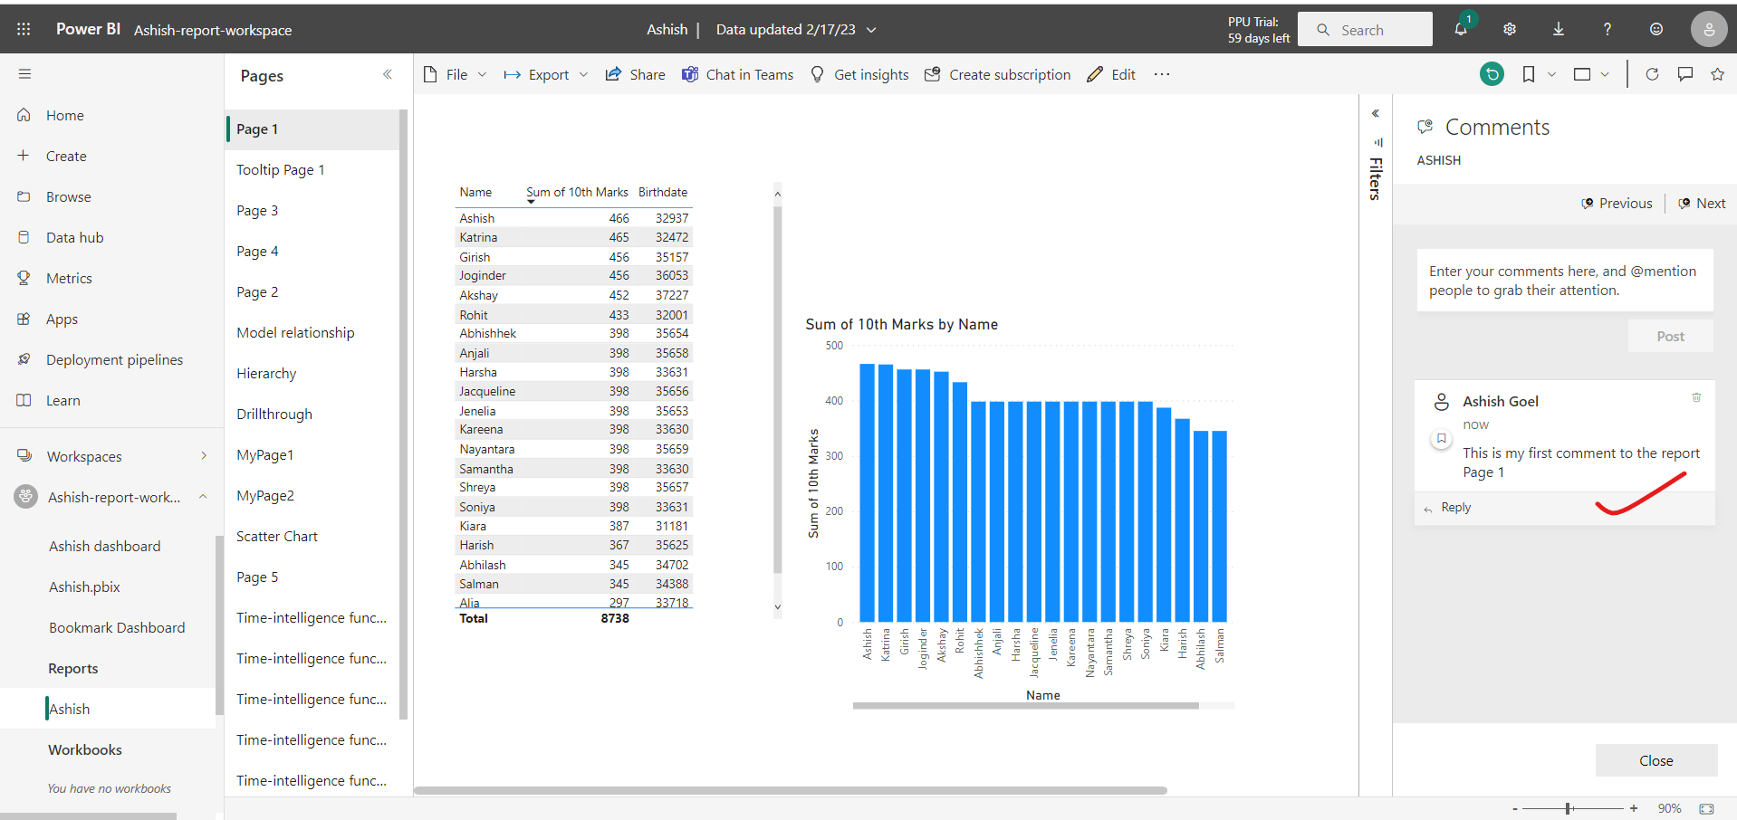The image size is (1737, 820).
Task: Select the Model relationship page
Action: [295, 332]
